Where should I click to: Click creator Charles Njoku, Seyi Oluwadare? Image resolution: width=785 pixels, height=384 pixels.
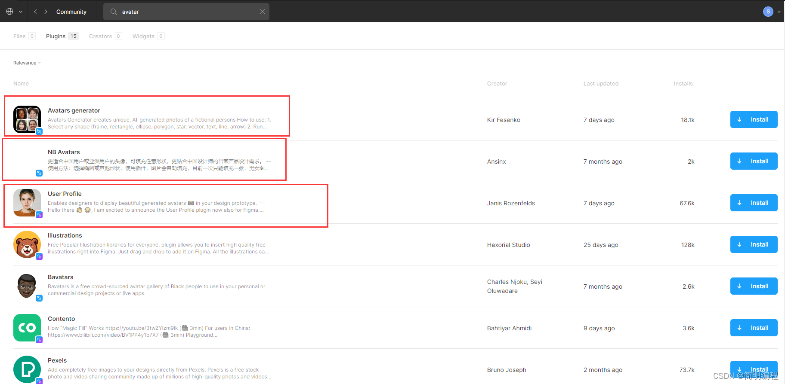(515, 286)
